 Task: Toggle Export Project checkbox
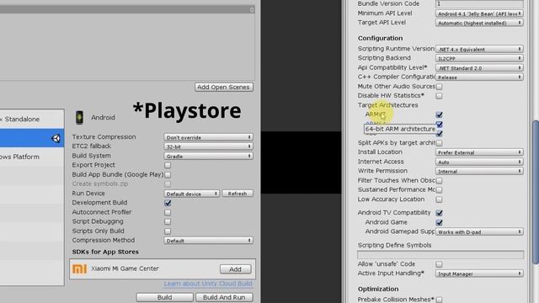click(x=168, y=165)
